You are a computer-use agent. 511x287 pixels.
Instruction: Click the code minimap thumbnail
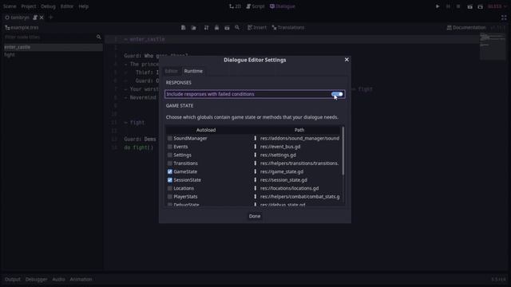493,47
